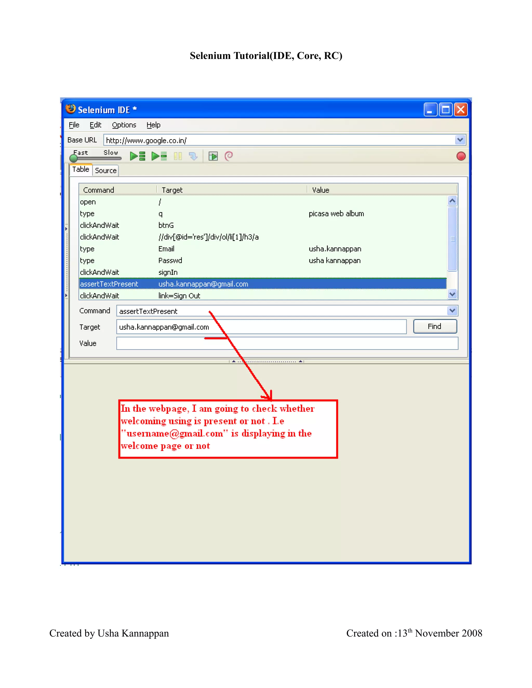This screenshot has height=688, width=532.
Task: Open the Edit menu
Action: tap(96, 125)
